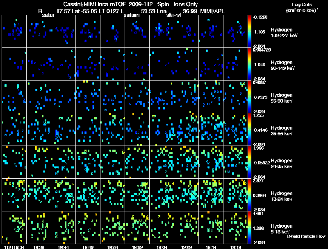Image resolution: width=328 pixels, height=249 pixels.
Task: Click the -0.1260 colorbar maximum value
Action: pos(260,17)
